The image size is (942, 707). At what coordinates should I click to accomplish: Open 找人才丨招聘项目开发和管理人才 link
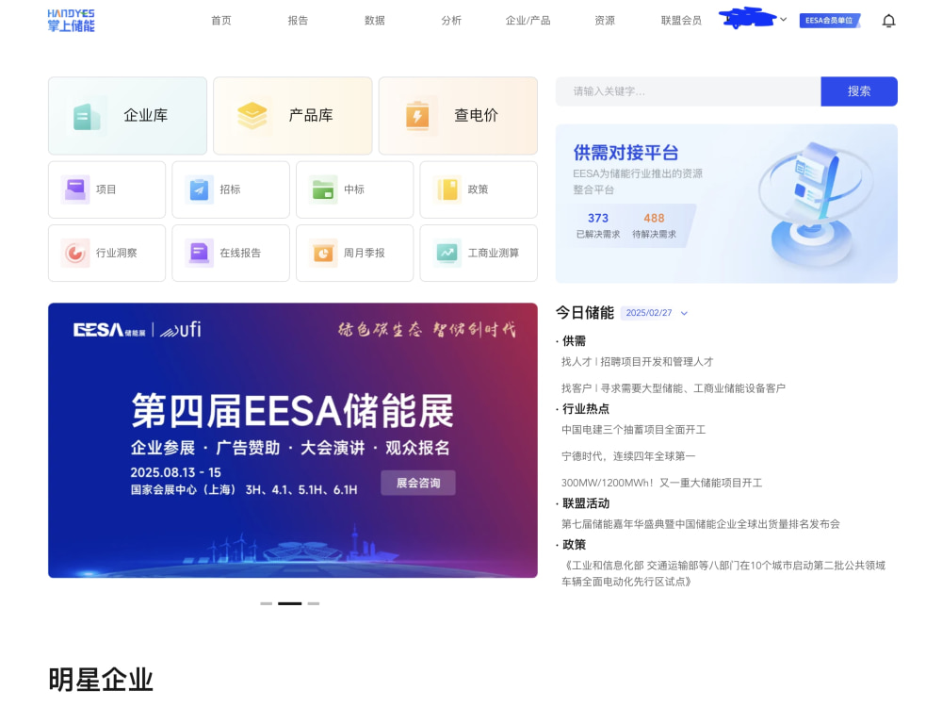pyautogui.click(x=638, y=362)
